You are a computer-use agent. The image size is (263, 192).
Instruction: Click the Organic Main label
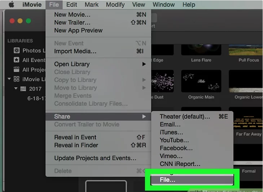pos(201,97)
